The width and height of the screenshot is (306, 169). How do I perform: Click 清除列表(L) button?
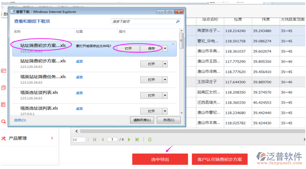[x=142, y=120]
